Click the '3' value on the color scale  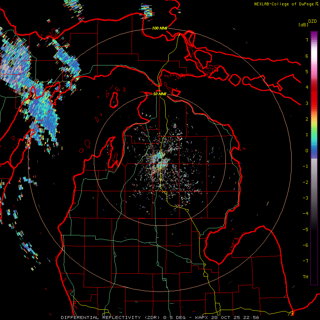(307, 103)
